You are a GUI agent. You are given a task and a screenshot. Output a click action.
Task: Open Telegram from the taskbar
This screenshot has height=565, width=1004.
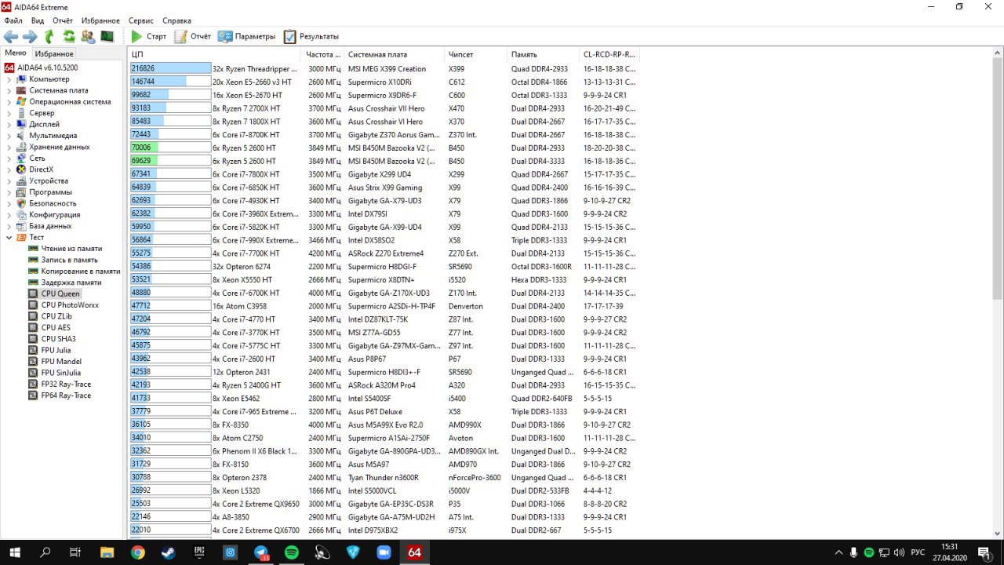261,552
